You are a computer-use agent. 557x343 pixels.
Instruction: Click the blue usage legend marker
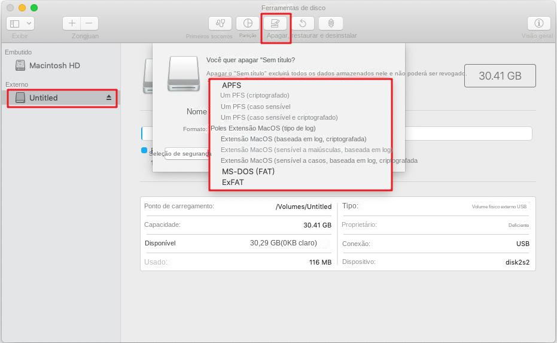pyautogui.click(x=144, y=150)
